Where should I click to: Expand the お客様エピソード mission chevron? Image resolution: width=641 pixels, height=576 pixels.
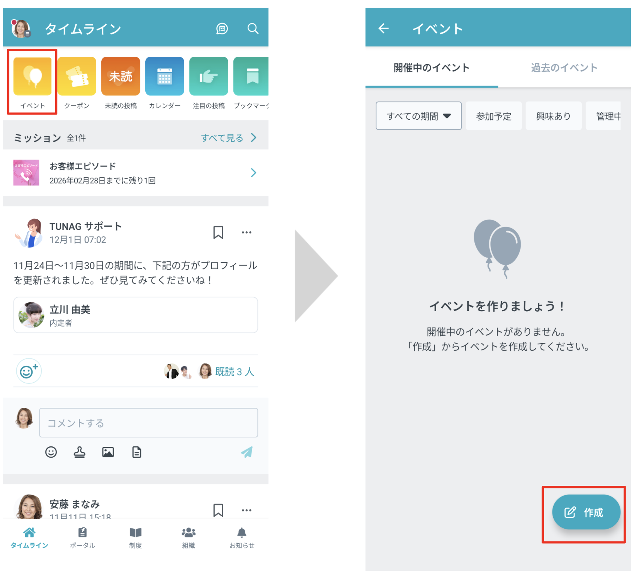(x=253, y=173)
